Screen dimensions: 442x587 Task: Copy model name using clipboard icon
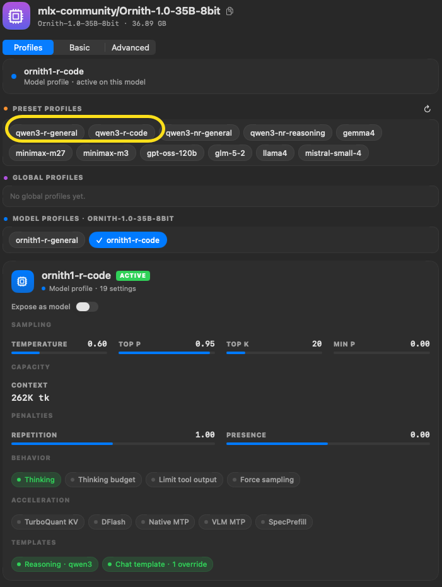[230, 11]
